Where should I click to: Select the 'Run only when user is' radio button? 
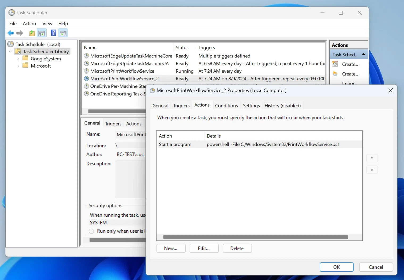coord(91,231)
